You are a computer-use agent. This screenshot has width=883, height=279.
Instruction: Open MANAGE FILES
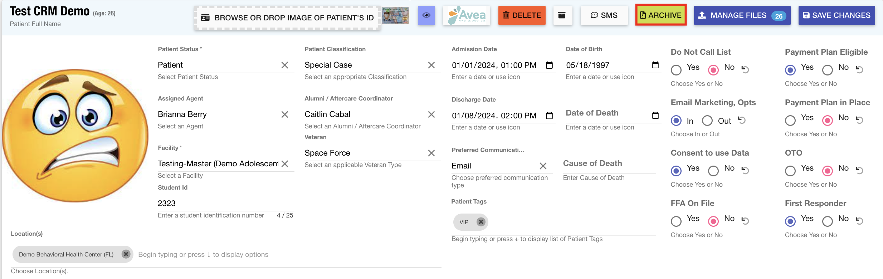point(742,15)
